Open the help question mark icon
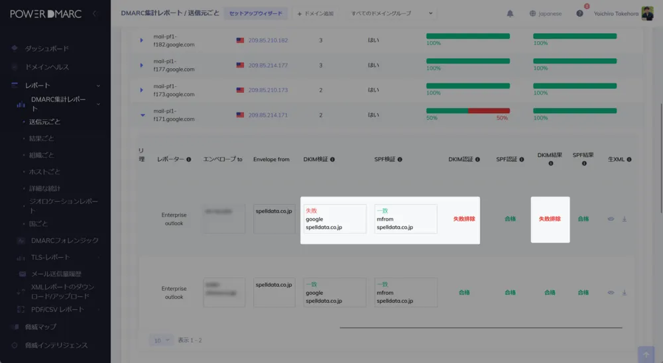 pyautogui.click(x=579, y=13)
